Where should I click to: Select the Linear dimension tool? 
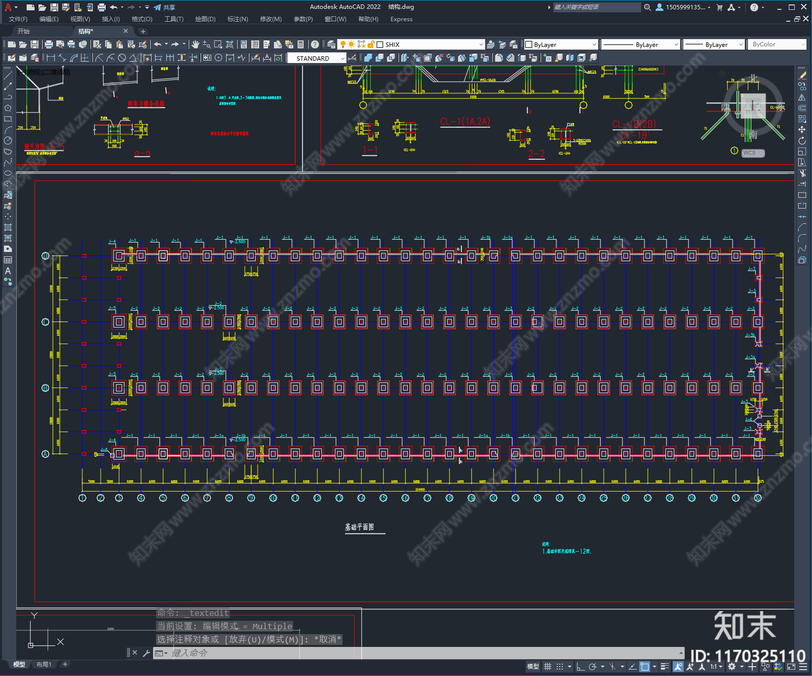pyautogui.click(x=51, y=58)
